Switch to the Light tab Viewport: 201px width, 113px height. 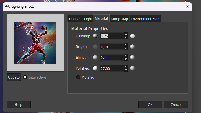[x=88, y=19]
